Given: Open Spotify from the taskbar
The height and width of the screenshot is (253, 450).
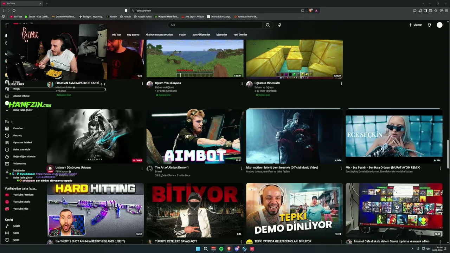Looking at the screenshot, I should [221, 249].
